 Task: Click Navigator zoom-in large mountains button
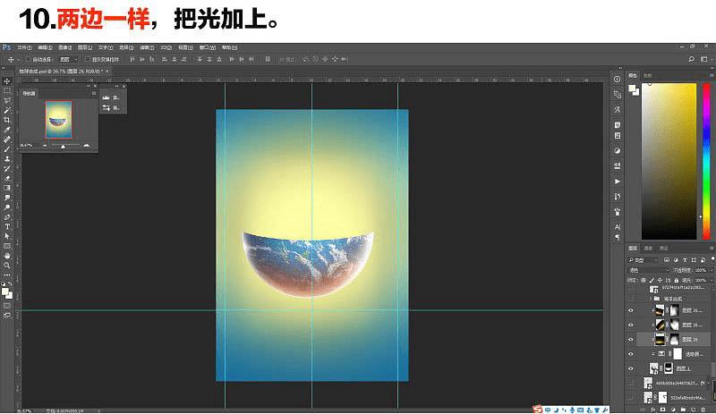coord(86,145)
